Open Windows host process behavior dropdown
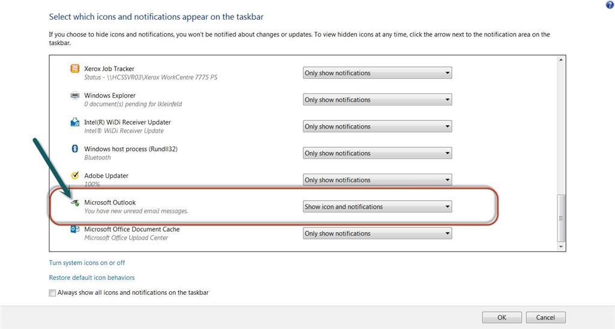Screen dimensions: 615x329 click(x=377, y=153)
